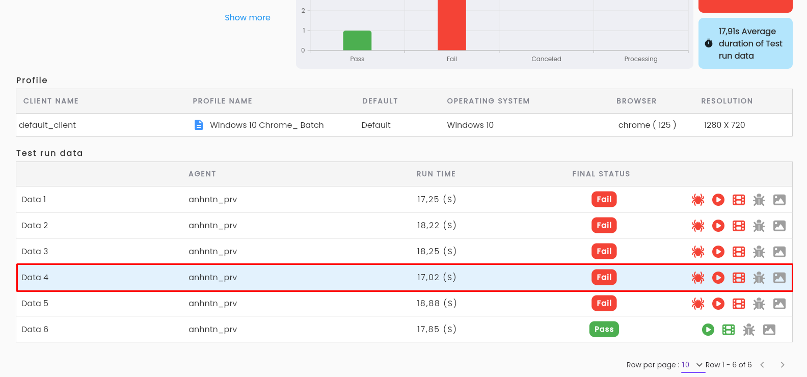Click the red spider icon for Data 5

coord(698,304)
